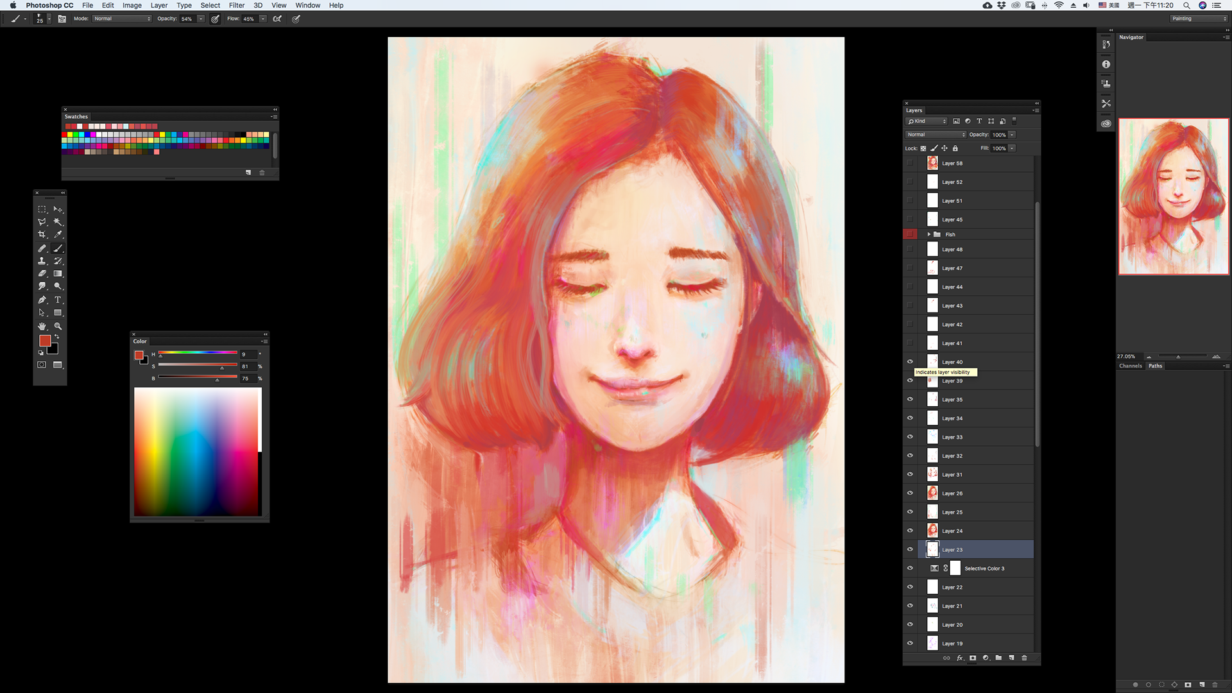Open the Filter menu
This screenshot has height=693, width=1232.
point(236,5)
